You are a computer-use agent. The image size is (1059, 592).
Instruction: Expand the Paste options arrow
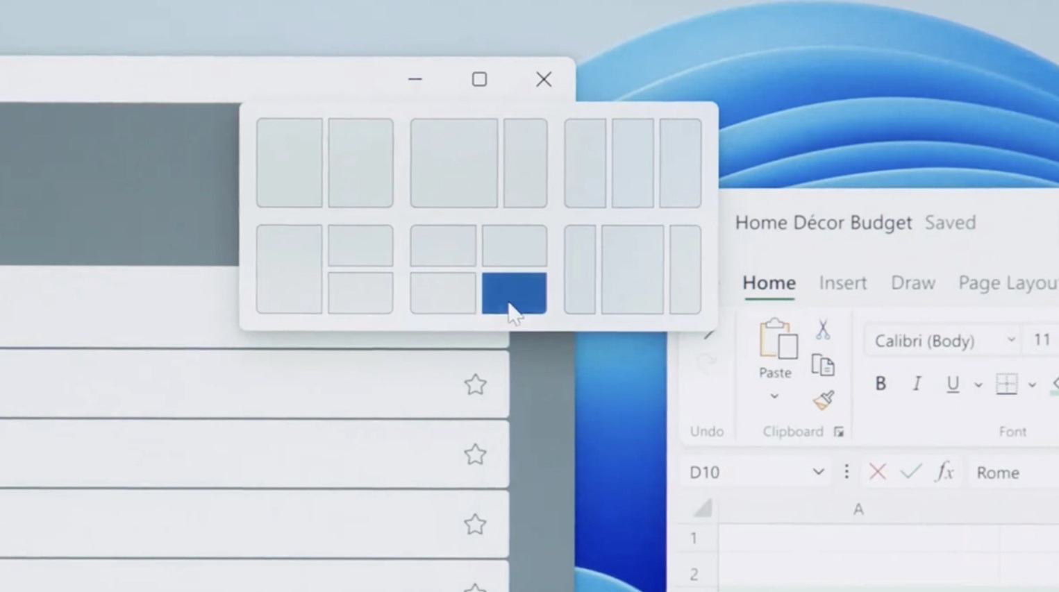coord(774,396)
